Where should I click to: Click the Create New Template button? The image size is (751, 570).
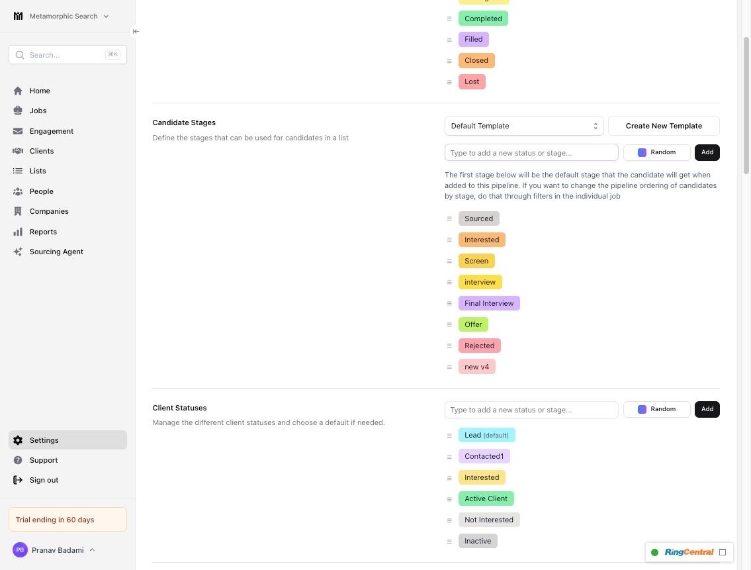pyautogui.click(x=664, y=126)
